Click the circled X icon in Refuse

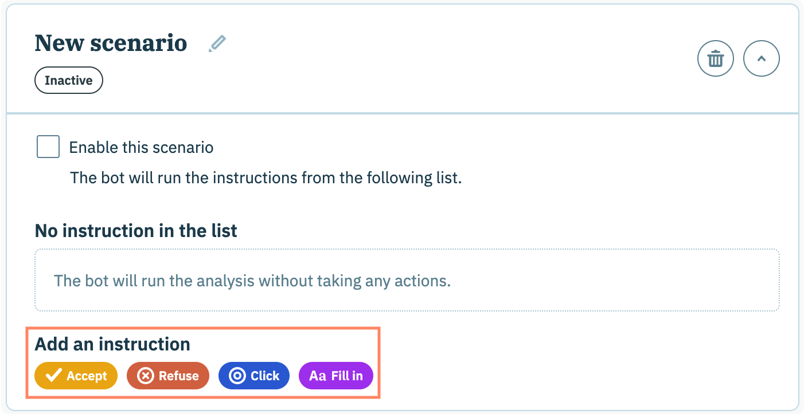(x=146, y=376)
